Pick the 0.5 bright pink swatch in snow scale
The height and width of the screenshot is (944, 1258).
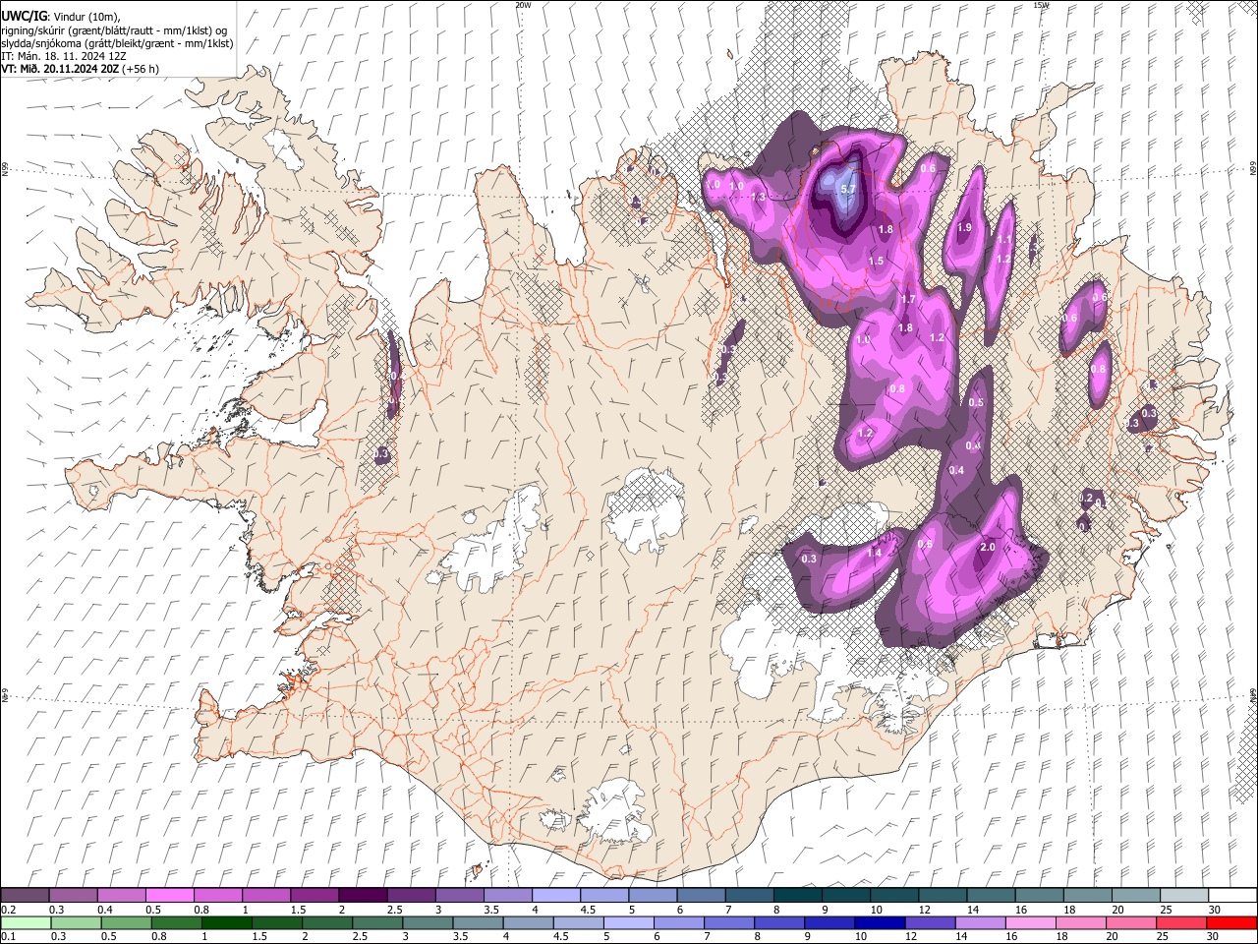point(170,896)
